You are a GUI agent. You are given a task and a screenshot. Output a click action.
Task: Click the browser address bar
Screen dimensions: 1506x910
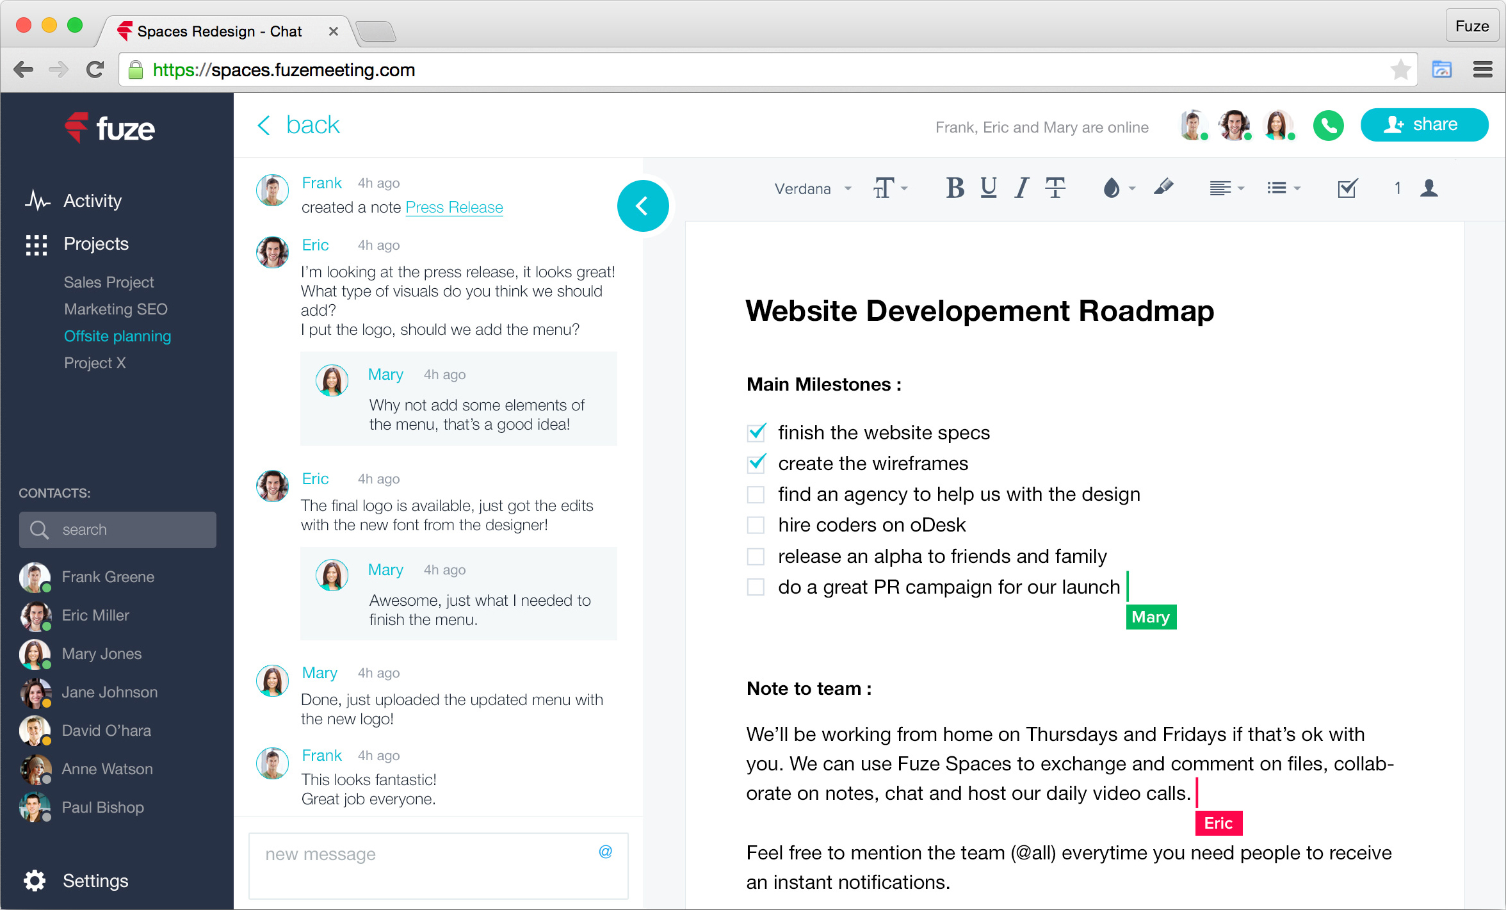click(x=768, y=69)
